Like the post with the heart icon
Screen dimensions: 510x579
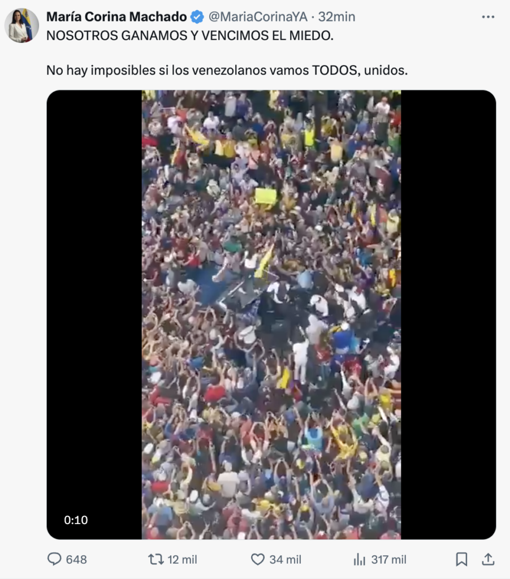257,559
